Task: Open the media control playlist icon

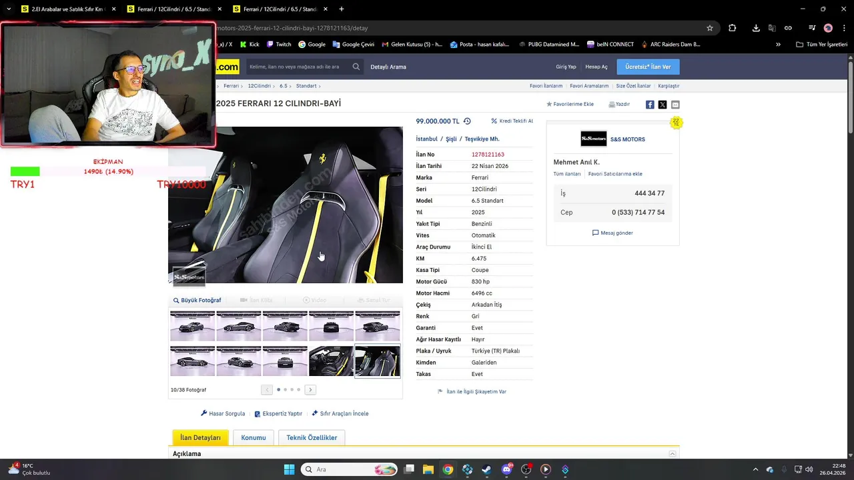Action: pos(812,28)
